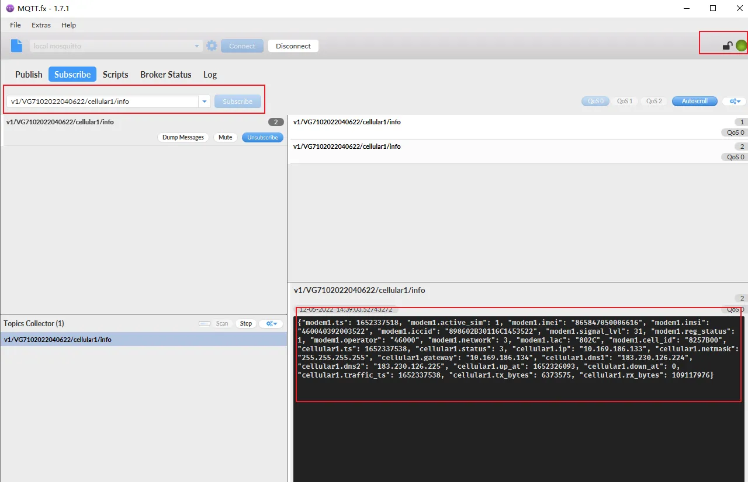This screenshot has height=482, width=748.
Task: Expand the local mosquitto profile dropdown
Action: coord(197,46)
